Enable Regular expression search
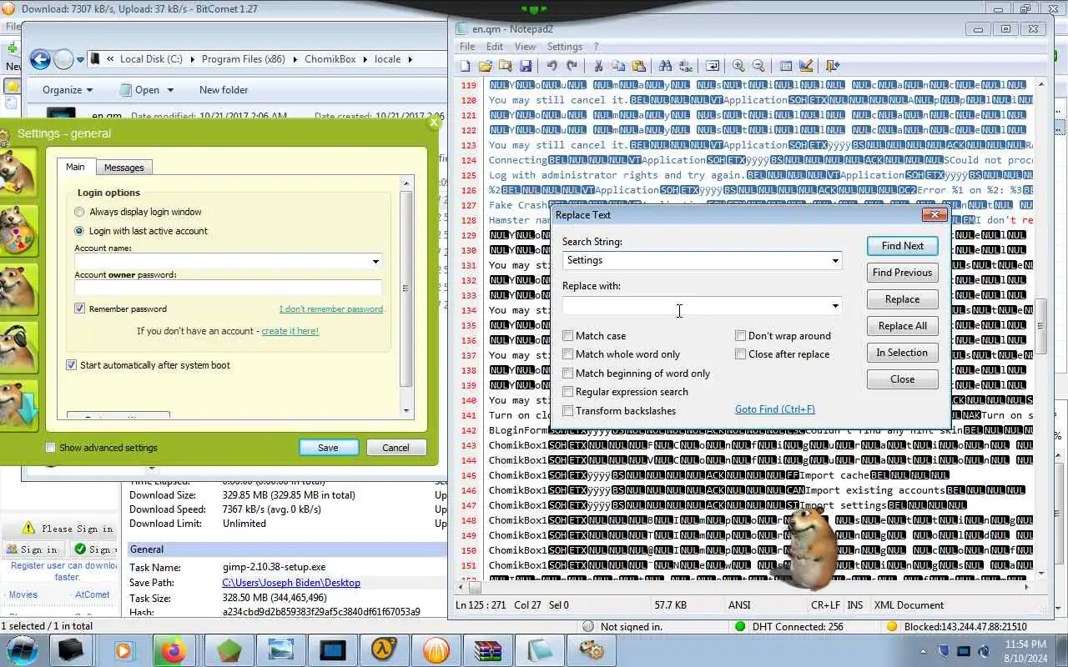1068x667 pixels. [568, 392]
